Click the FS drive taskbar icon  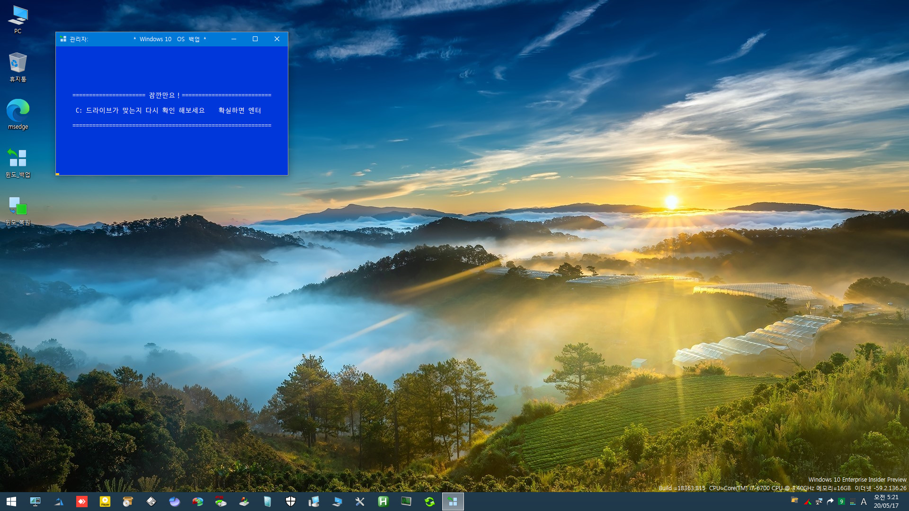point(221,502)
